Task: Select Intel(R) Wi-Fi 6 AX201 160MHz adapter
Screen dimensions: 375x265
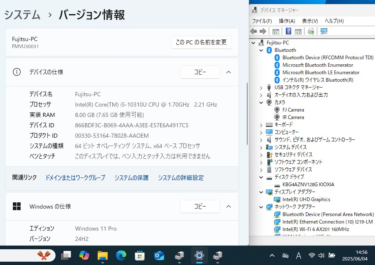Action: 315,229
